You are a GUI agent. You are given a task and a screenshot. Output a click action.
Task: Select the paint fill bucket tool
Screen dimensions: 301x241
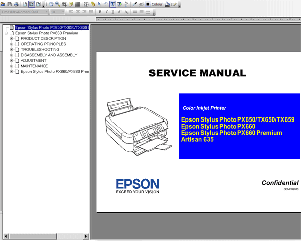[167, 4]
